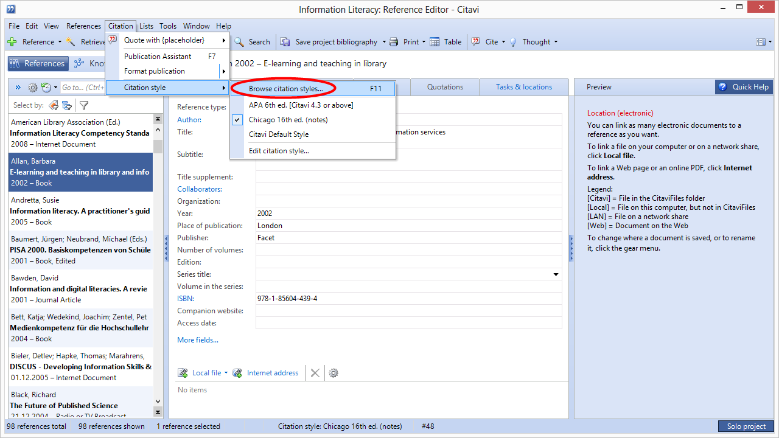This screenshot has width=779, height=438.
Task: Click the Print printer icon
Action: (x=394, y=42)
